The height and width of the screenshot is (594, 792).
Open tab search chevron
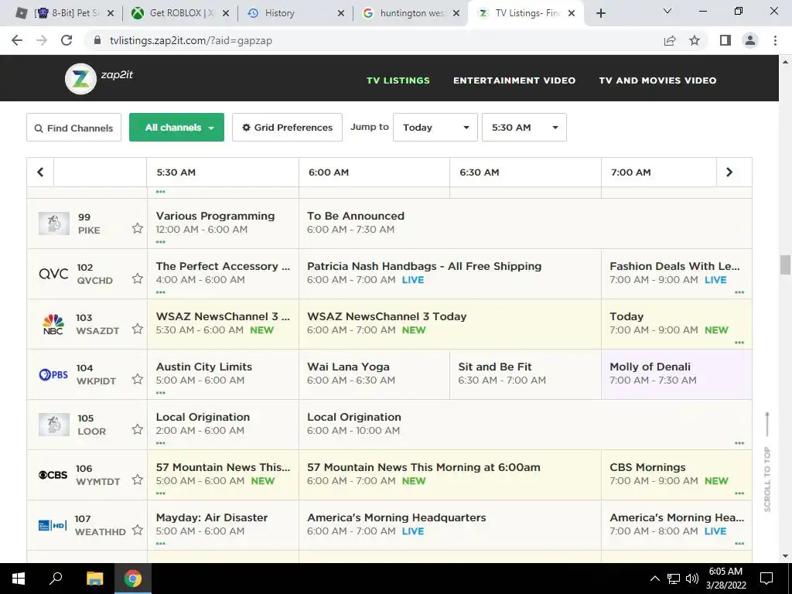coord(667,11)
